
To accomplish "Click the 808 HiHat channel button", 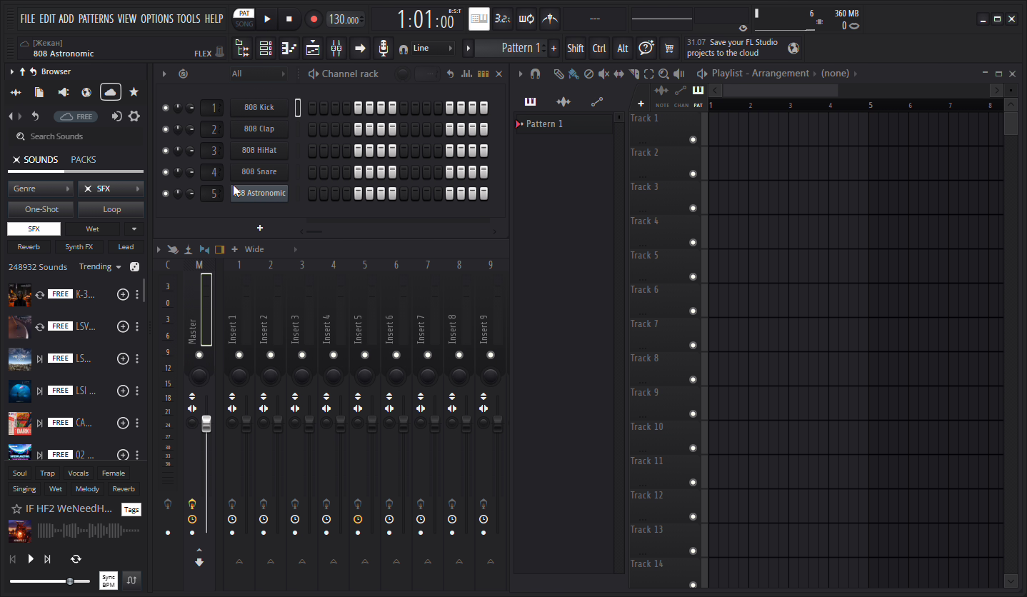I will (x=259, y=151).
